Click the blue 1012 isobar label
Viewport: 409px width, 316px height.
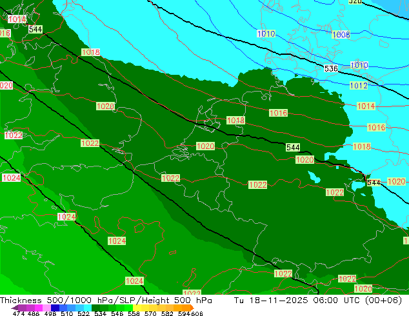[x=359, y=86]
